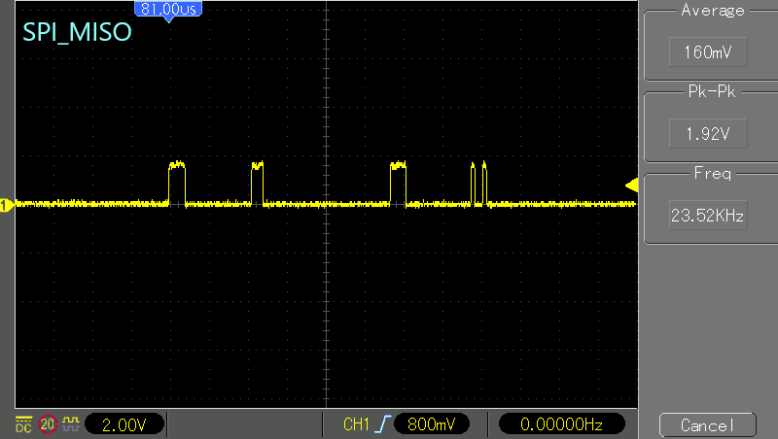This screenshot has height=439, width=778.
Task: Click the 0.00000Hz frequency counter readout
Action: click(x=561, y=424)
